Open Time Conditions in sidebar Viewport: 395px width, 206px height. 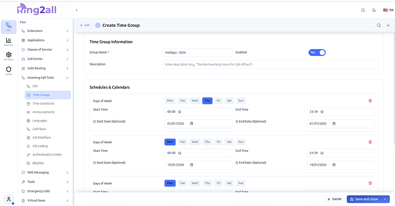click(x=48, y=103)
